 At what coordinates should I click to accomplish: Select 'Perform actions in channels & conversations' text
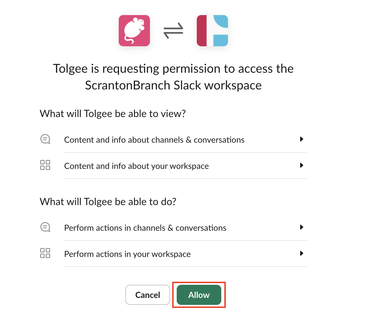coord(145,228)
